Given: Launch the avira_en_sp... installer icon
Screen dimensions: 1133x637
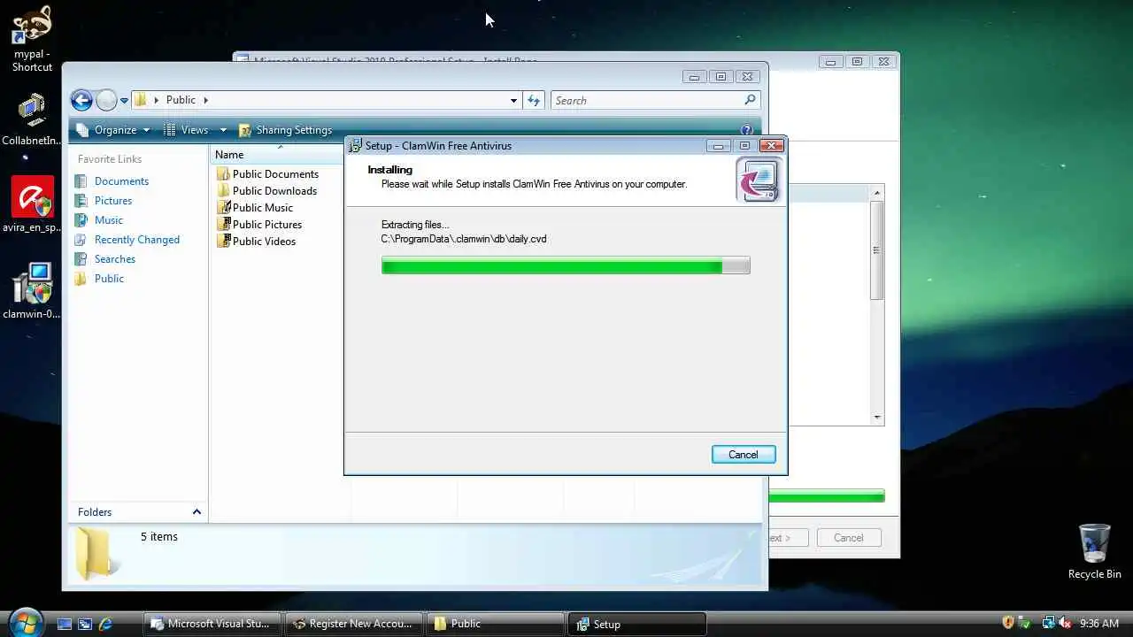Looking at the screenshot, I should coord(32,204).
